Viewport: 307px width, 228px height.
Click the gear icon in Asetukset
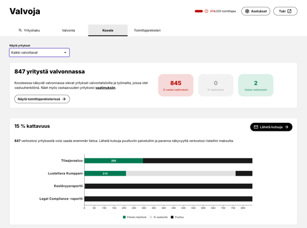[x=247, y=11]
